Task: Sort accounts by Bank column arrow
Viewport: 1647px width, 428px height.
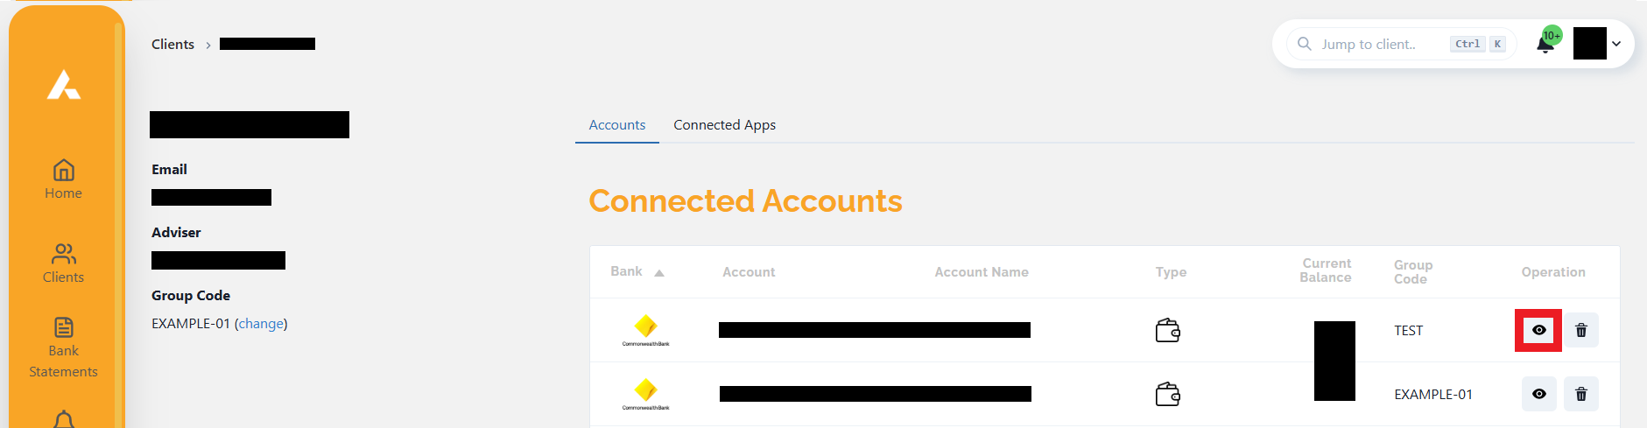Action: click(x=659, y=273)
